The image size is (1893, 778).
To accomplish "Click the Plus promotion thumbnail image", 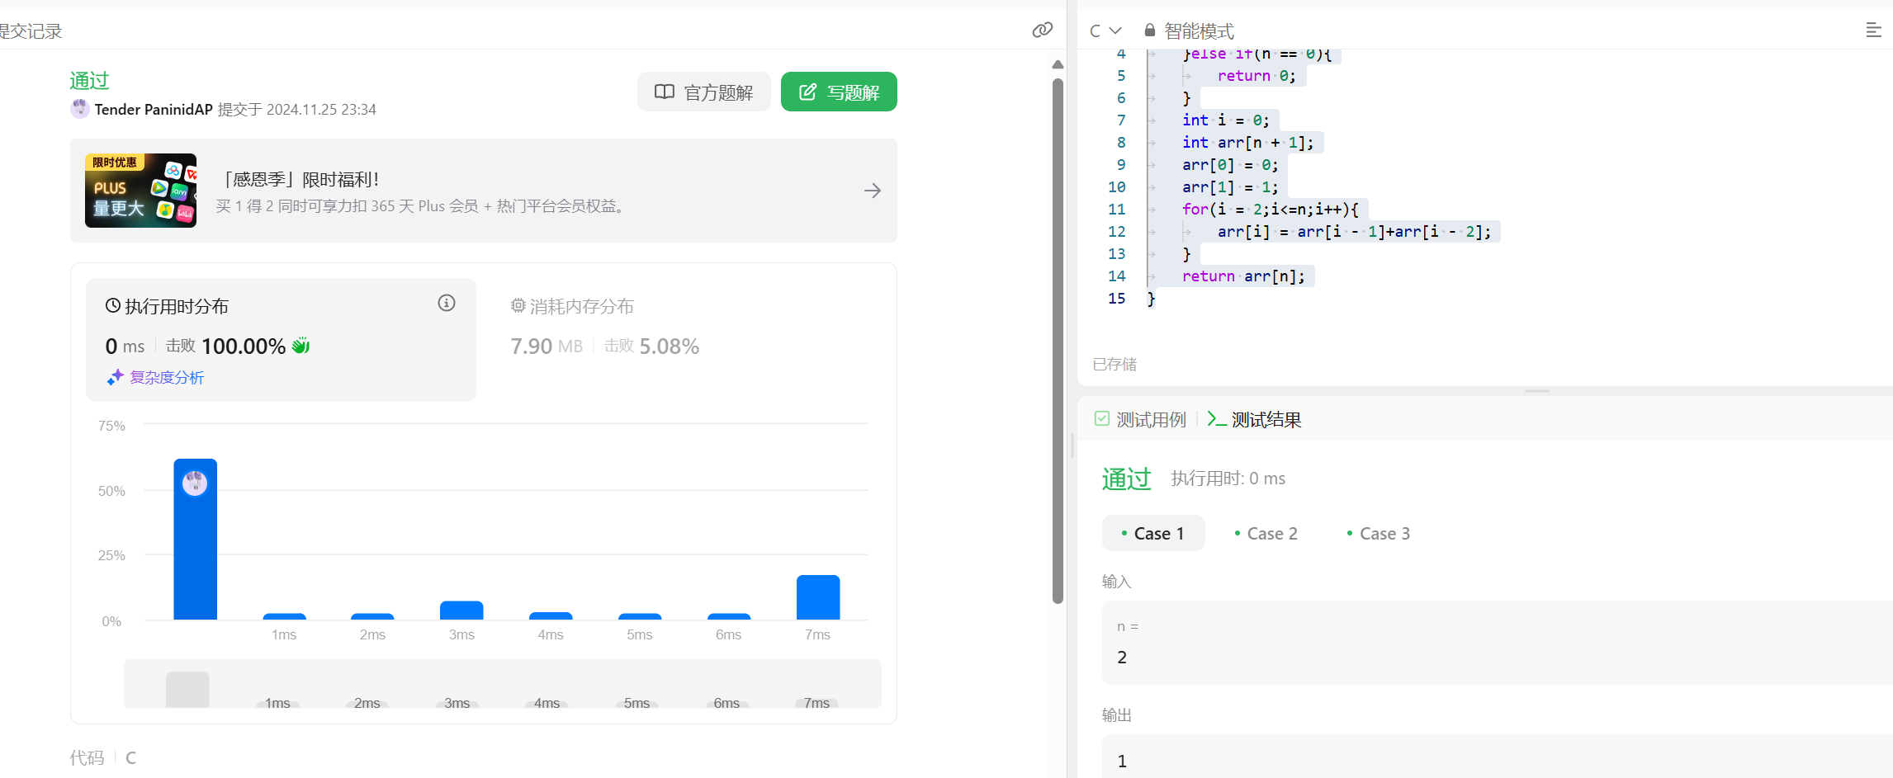I will (140, 191).
